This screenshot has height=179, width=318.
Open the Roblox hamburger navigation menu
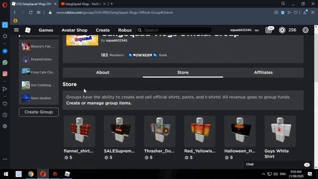16,30
